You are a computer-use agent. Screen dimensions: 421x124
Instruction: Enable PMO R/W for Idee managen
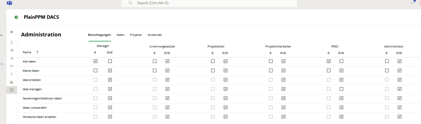341,89
